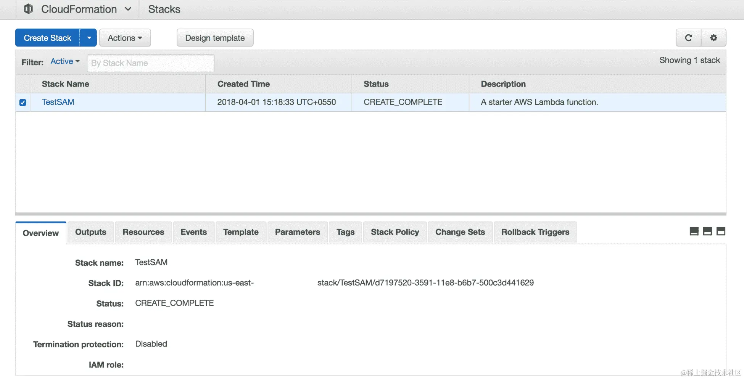
Task: Open the Parameters tab
Action: 298,232
